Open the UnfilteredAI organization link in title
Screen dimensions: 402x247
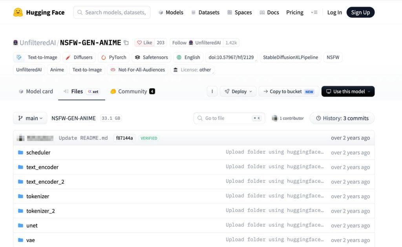[x=38, y=42]
